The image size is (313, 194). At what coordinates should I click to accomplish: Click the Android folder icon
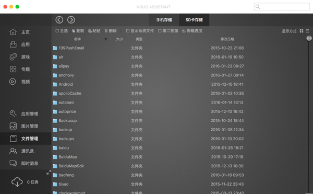[55, 84]
